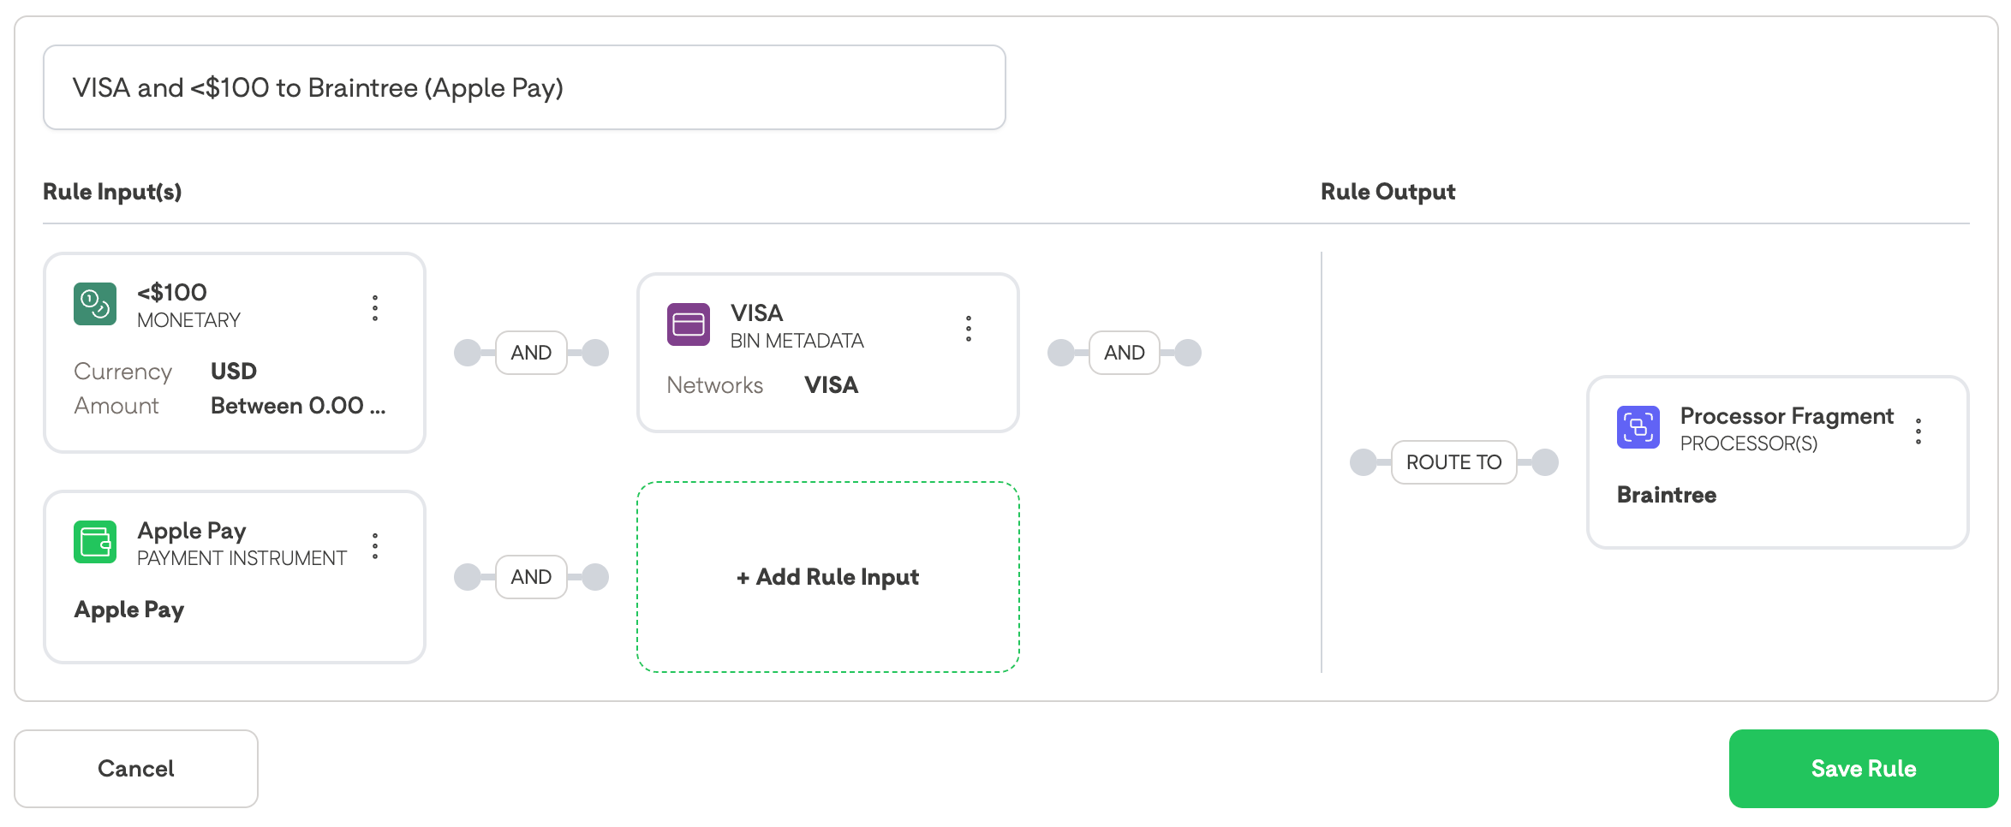Screen dimensions: 2011x827
Task: Click the Networks label on VISA card
Action: pos(715,385)
